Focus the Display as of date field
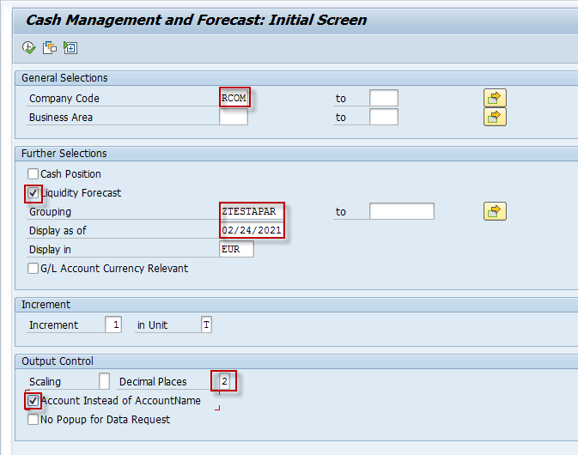 point(252,230)
